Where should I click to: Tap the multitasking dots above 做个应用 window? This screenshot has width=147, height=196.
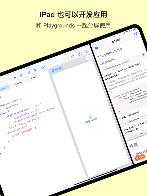(114, 36)
